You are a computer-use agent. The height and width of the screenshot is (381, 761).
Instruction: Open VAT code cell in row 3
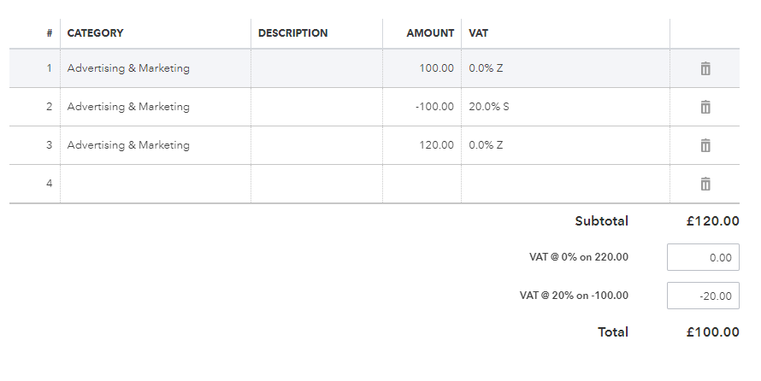click(564, 145)
